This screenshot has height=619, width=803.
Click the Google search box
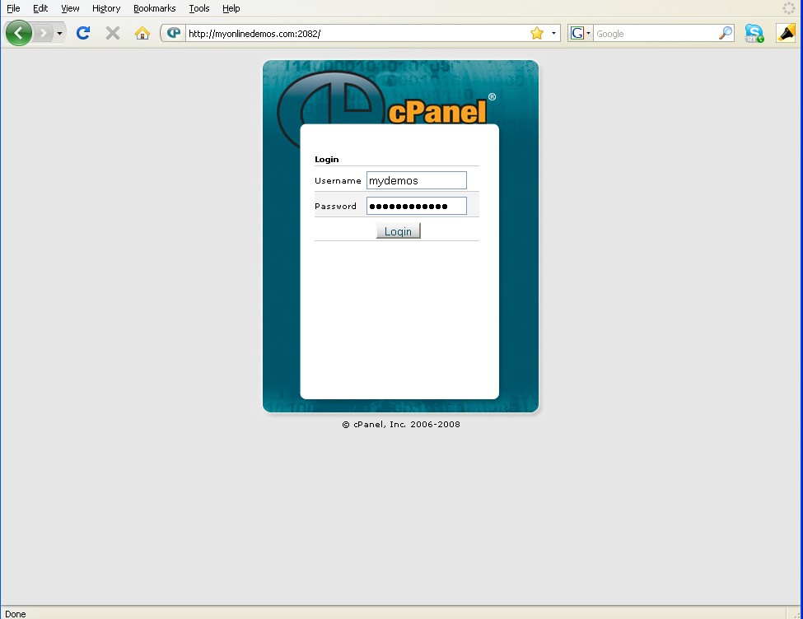(x=656, y=34)
